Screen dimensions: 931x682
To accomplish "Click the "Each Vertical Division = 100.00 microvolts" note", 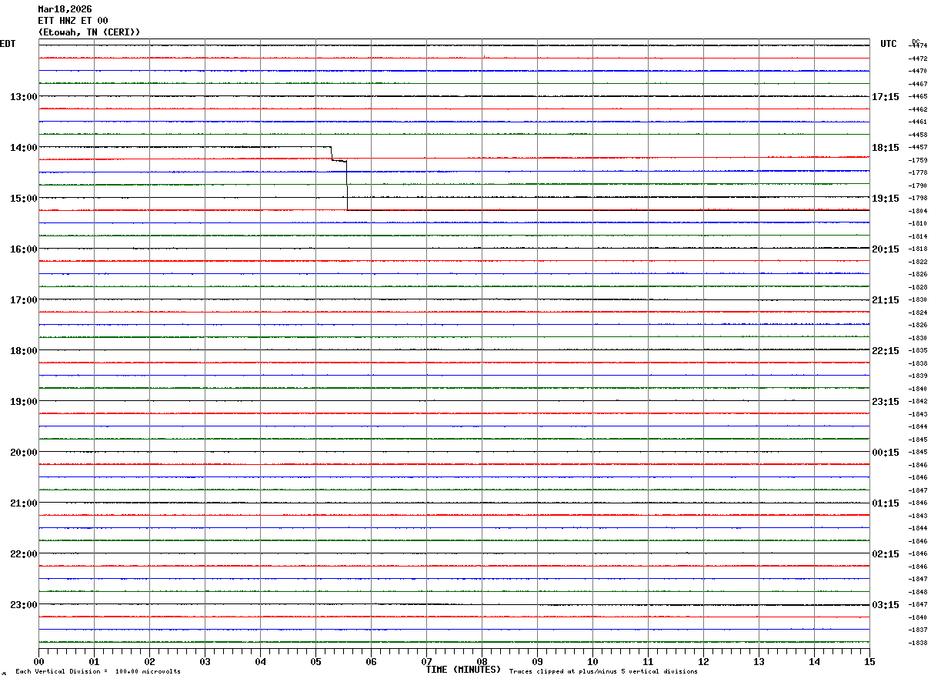I will (x=98, y=672).
